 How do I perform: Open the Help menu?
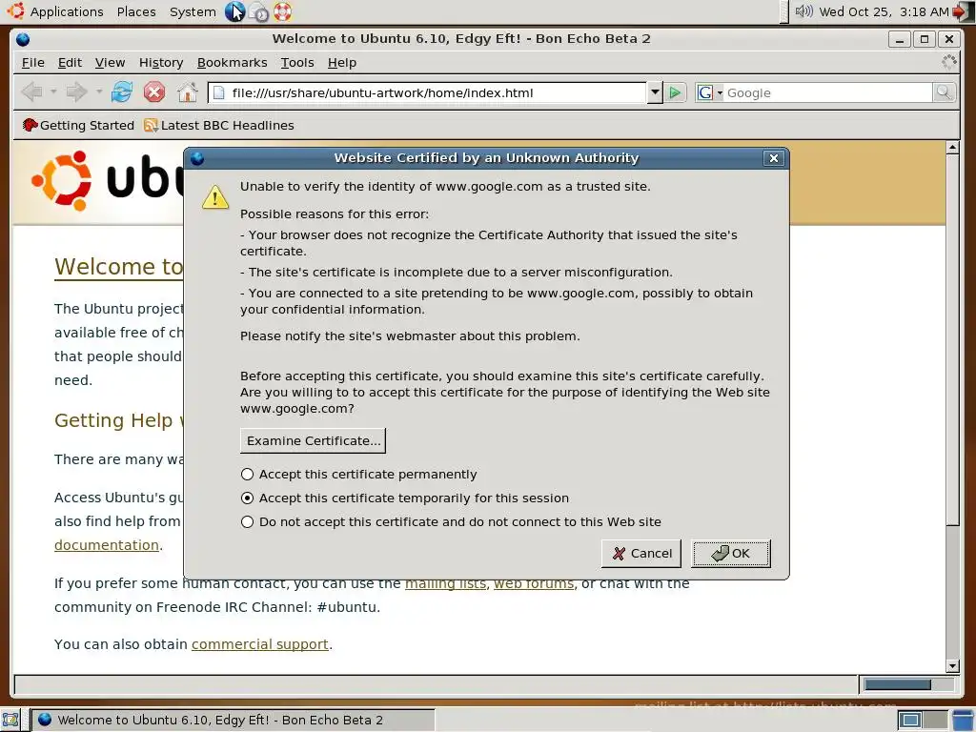pos(342,63)
